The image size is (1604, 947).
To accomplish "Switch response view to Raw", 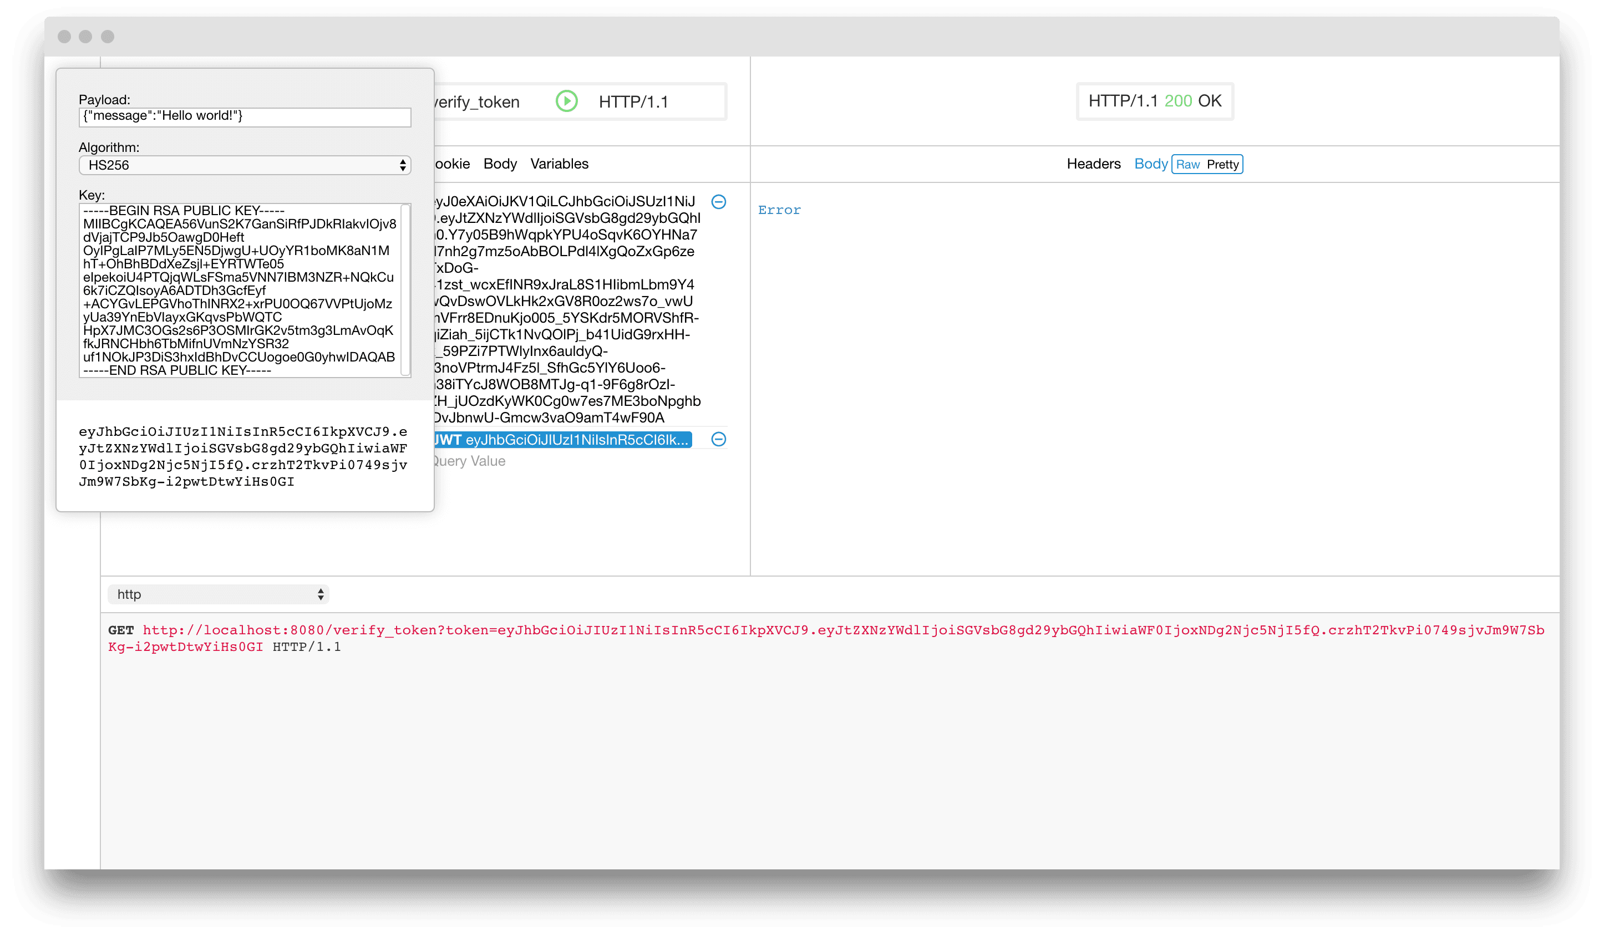I will (1188, 165).
